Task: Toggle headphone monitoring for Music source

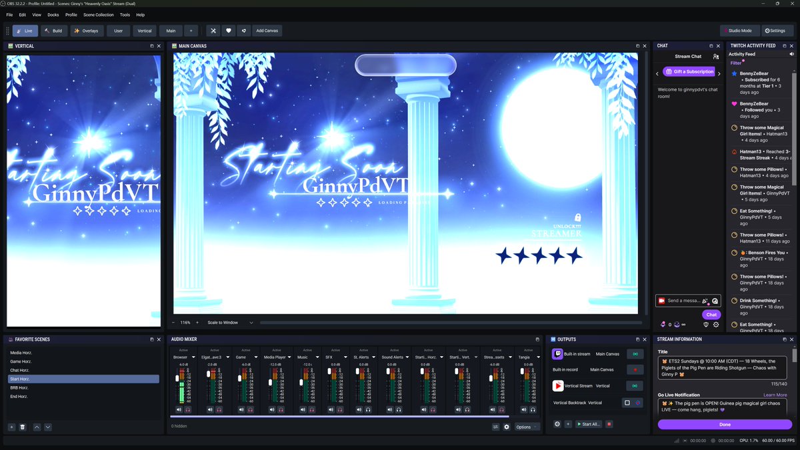Action: (313, 410)
